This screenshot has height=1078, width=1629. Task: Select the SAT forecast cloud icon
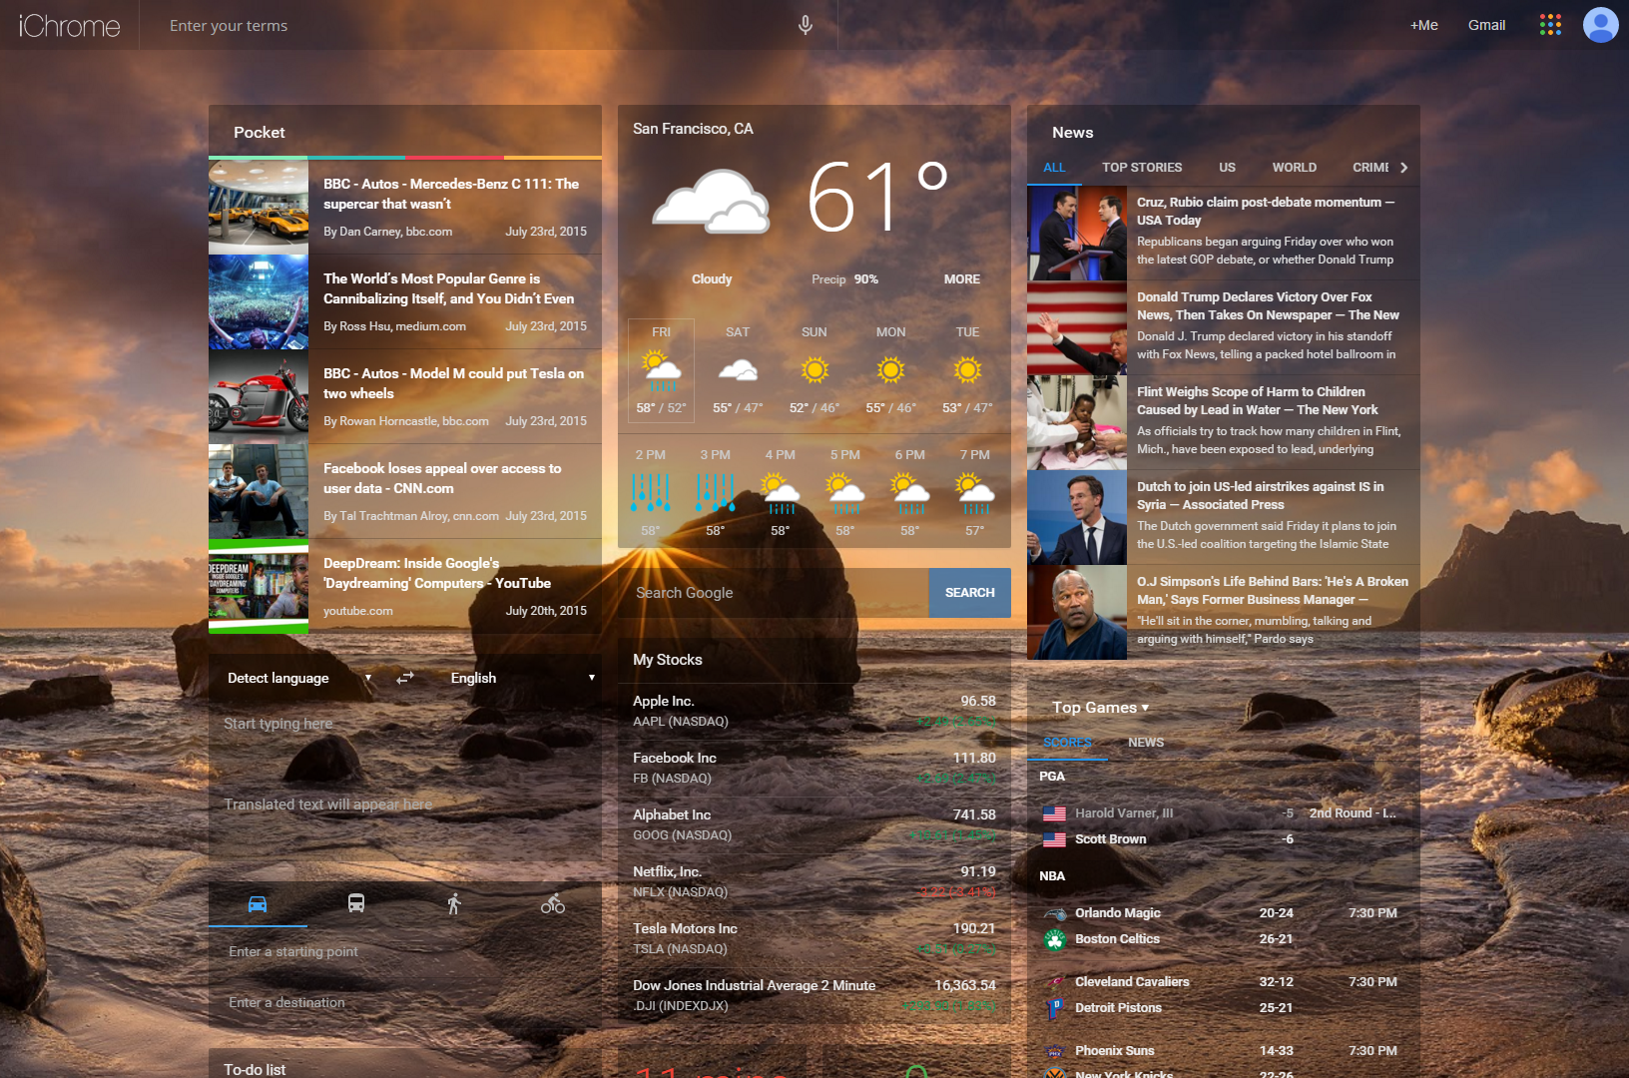pos(738,371)
